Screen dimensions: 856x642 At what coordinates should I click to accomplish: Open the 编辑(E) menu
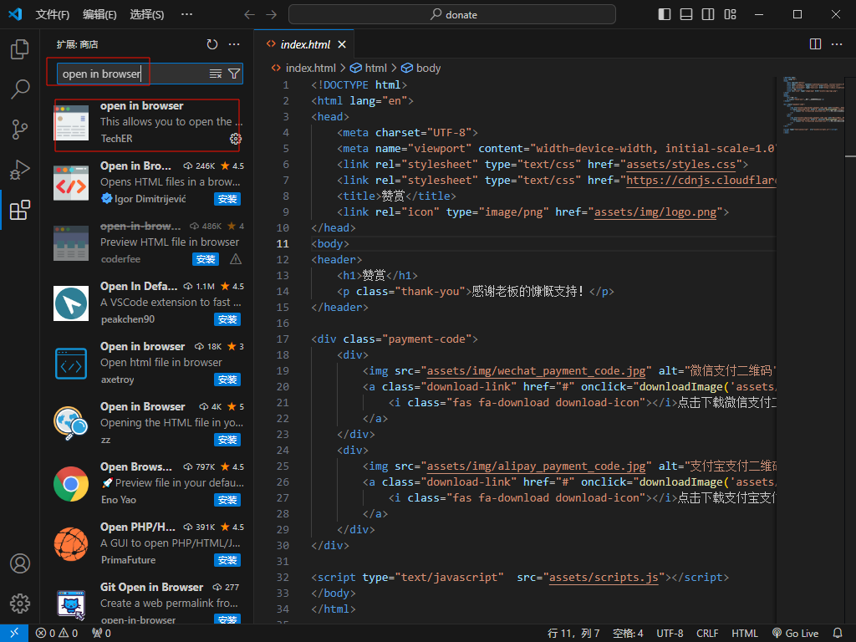tap(99, 15)
